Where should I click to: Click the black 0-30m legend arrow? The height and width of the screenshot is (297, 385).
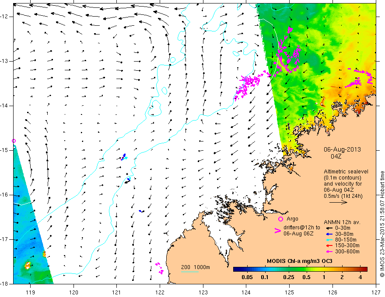click(329, 228)
